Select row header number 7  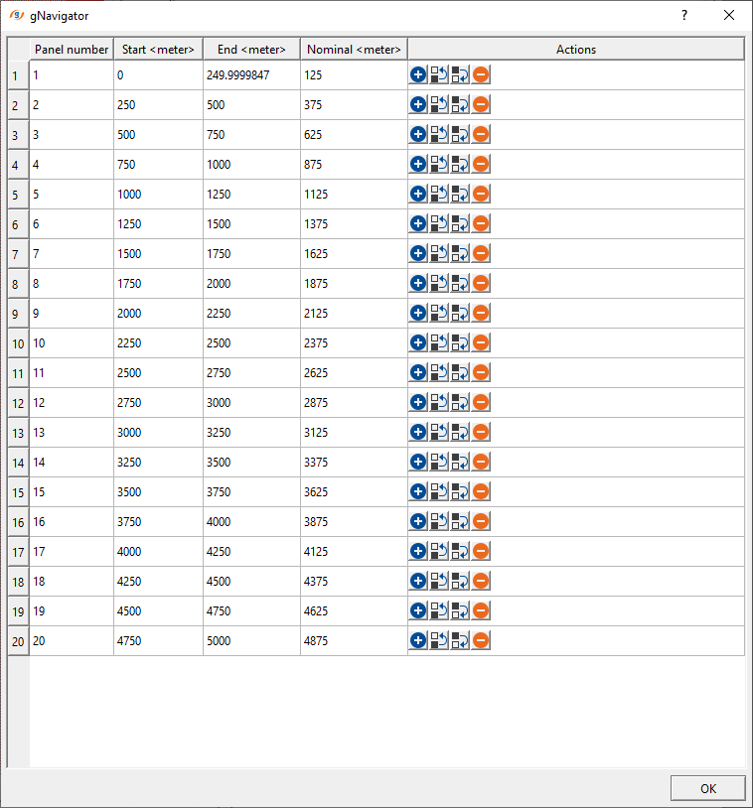(18, 253)
